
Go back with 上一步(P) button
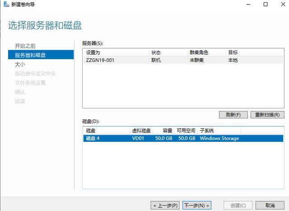click(165, 205)
